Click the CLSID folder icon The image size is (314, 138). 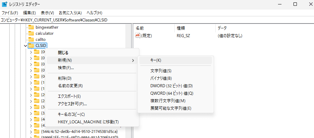[x=31, y=46]
